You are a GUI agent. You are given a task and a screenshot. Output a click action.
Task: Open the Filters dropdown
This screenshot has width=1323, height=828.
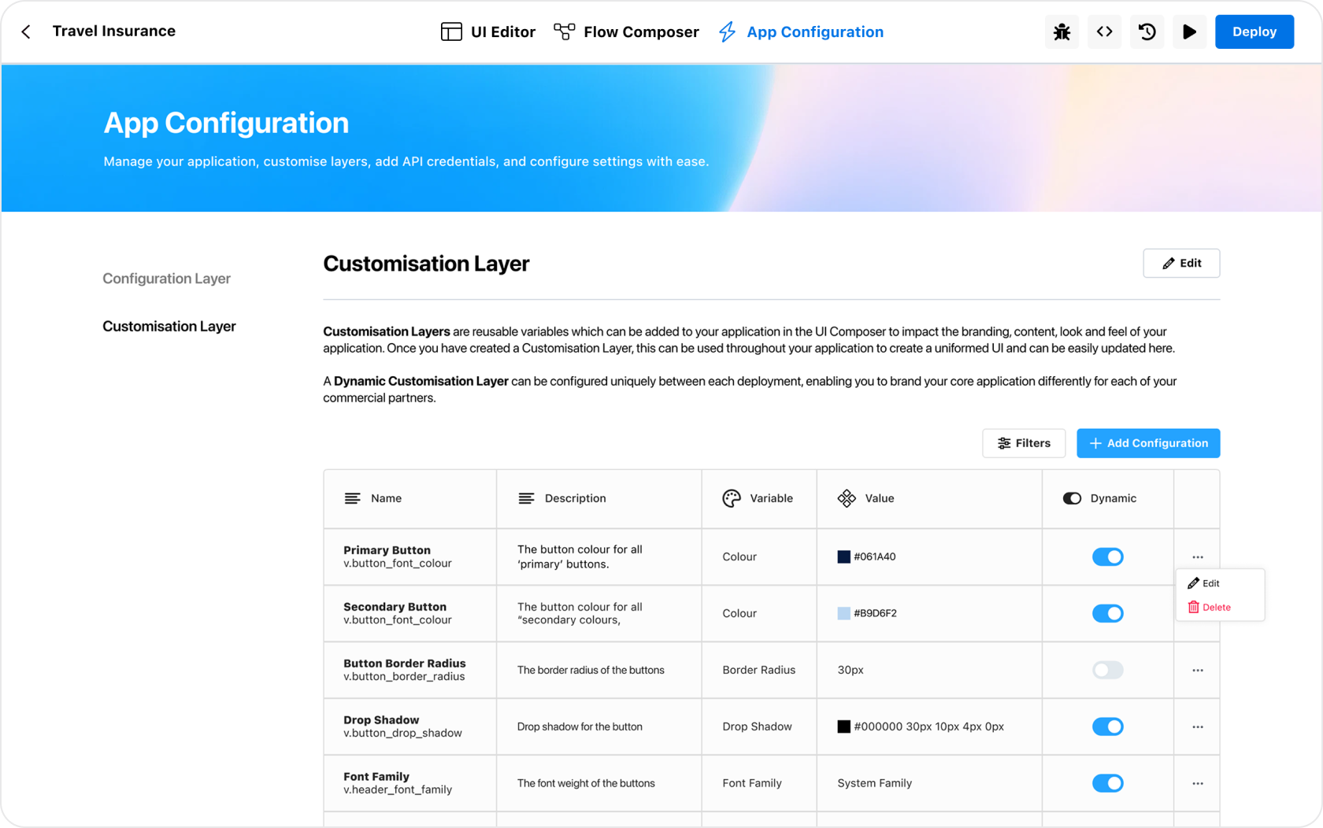[x=1023, y=443]
